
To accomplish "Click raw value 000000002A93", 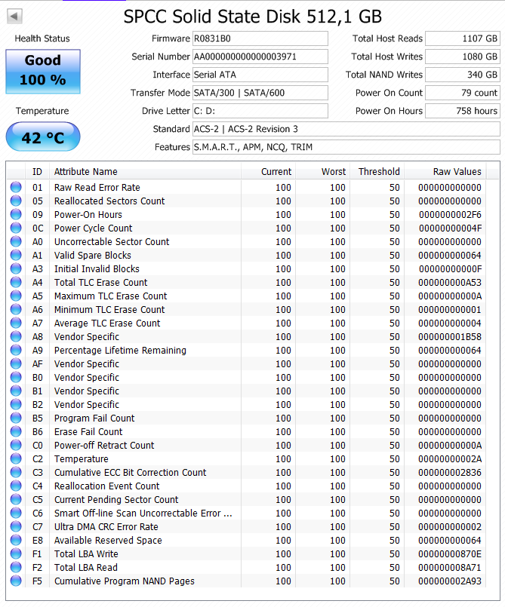I will coord(450,581).
